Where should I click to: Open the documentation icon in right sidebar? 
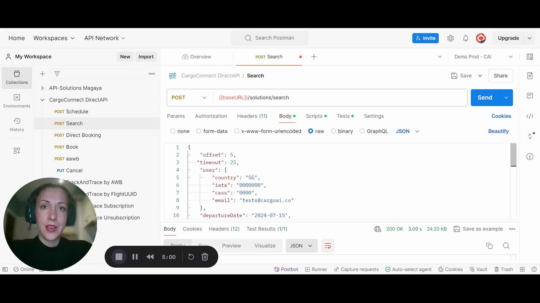pos(530,76)
